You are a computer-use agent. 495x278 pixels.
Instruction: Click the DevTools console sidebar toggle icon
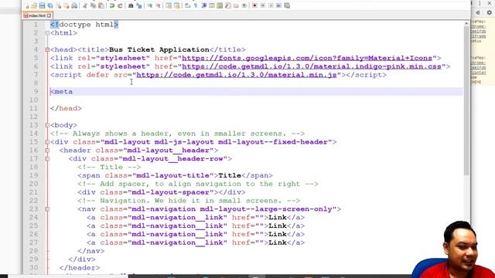click(x=478, y=12)
